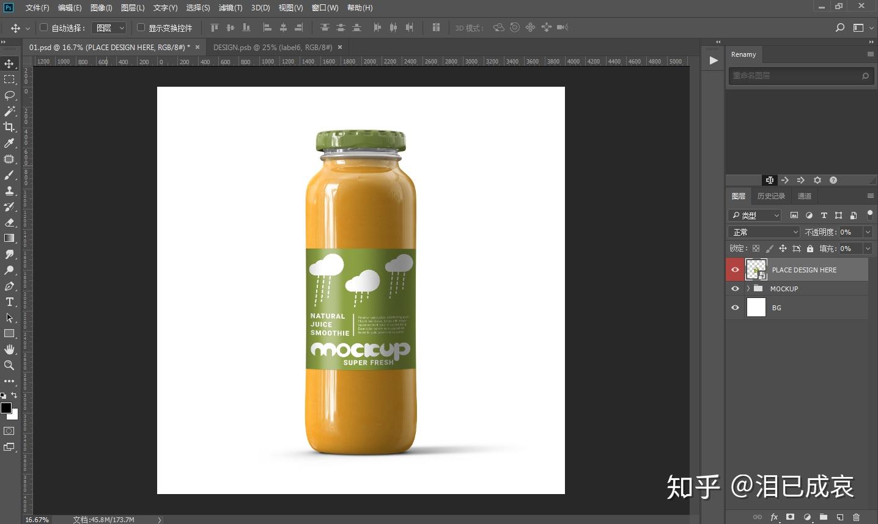Open the blend mode 正常 dropdown
The height and width of the screenshot is (524, 878).
pyautogui.click(x=764, y=232)
